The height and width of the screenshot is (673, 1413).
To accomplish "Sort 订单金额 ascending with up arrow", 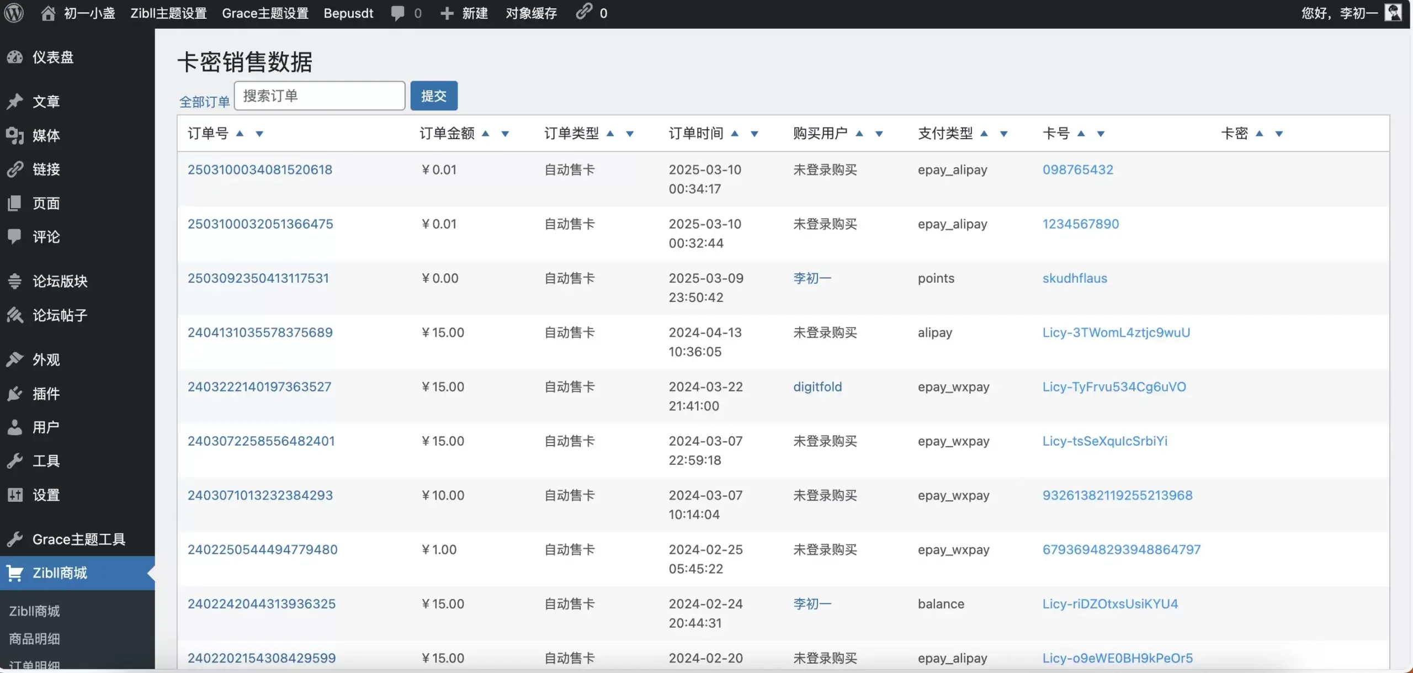I will click(x=486, y=134).
